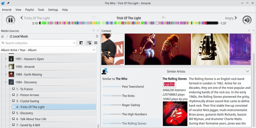Select the Heaven's Open album cover
This screenshot has height=128, width=256.
[x=11, y=59]
